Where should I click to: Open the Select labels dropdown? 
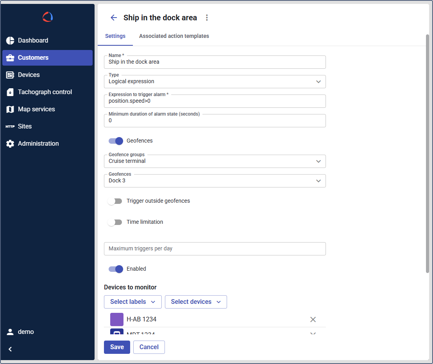point(133,302)
